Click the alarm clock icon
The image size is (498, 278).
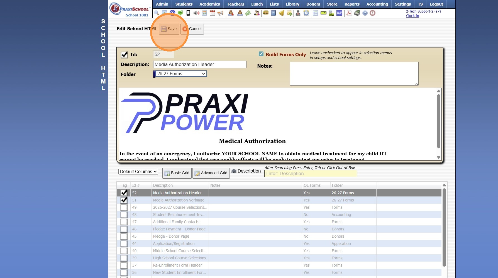pos(306,13)
